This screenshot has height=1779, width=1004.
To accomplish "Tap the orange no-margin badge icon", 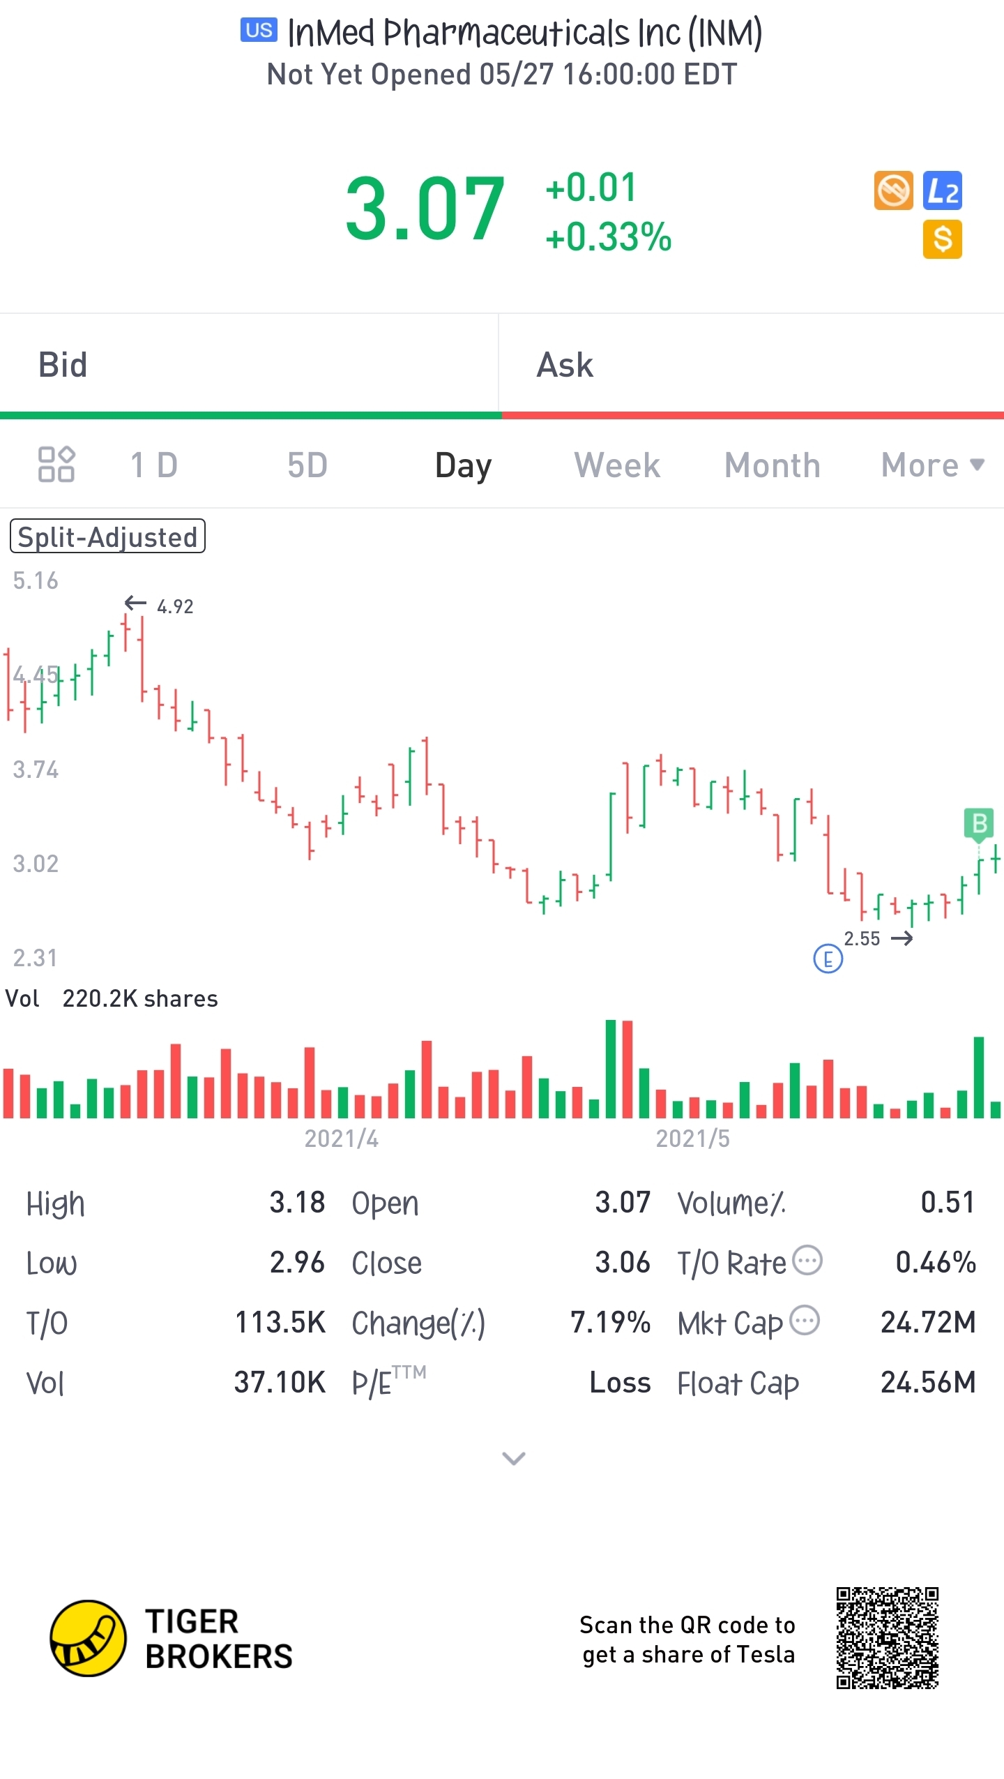I will 893,190.
